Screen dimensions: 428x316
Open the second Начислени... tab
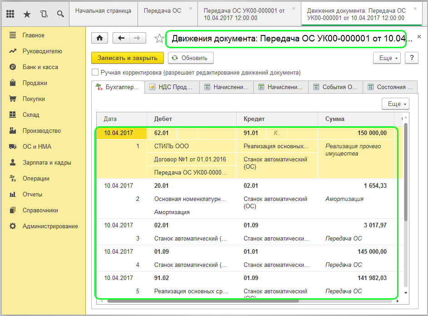pyautogui.click(x=280, y=87)
